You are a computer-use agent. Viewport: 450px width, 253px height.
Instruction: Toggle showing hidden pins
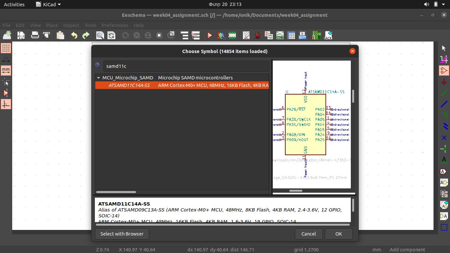[x=6, y=93]
